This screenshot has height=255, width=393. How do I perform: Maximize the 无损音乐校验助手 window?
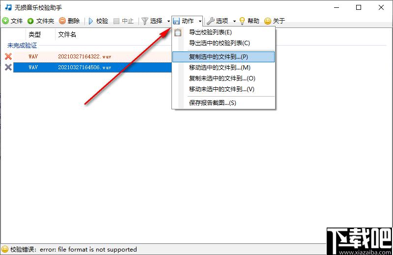coord(359,7)
